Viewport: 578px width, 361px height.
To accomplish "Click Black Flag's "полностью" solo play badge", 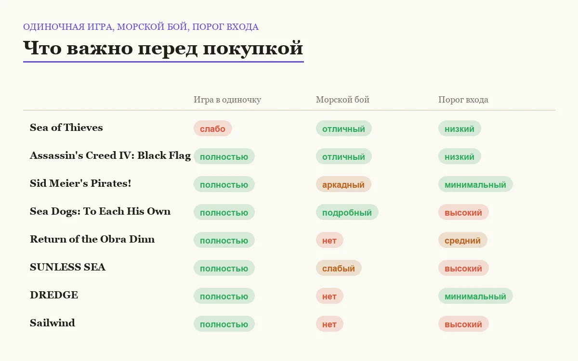I will click(224, 156).
